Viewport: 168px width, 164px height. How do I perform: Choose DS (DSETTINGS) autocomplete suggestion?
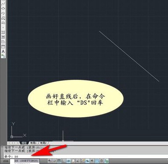coord(27,160)
